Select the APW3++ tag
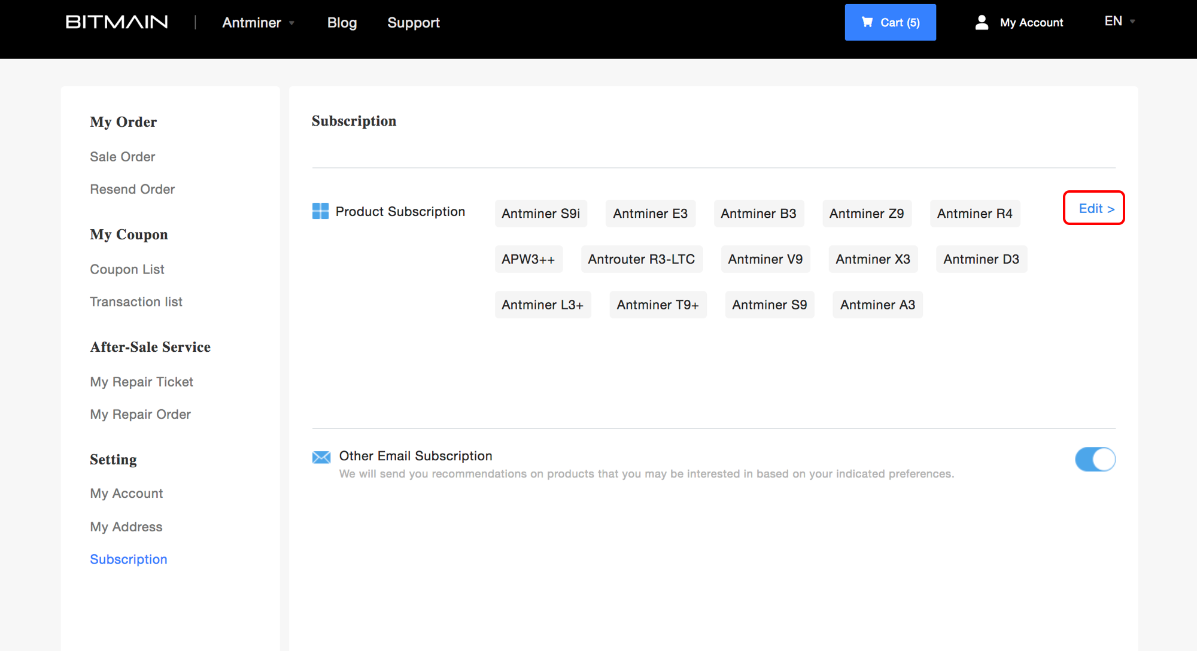This screenshot has width=1197, height=651. coord(528,259)
